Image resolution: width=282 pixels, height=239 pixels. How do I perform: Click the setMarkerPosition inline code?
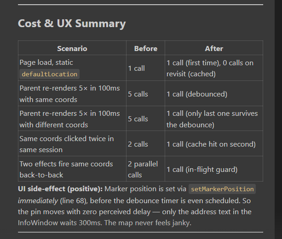click(222, 189)
